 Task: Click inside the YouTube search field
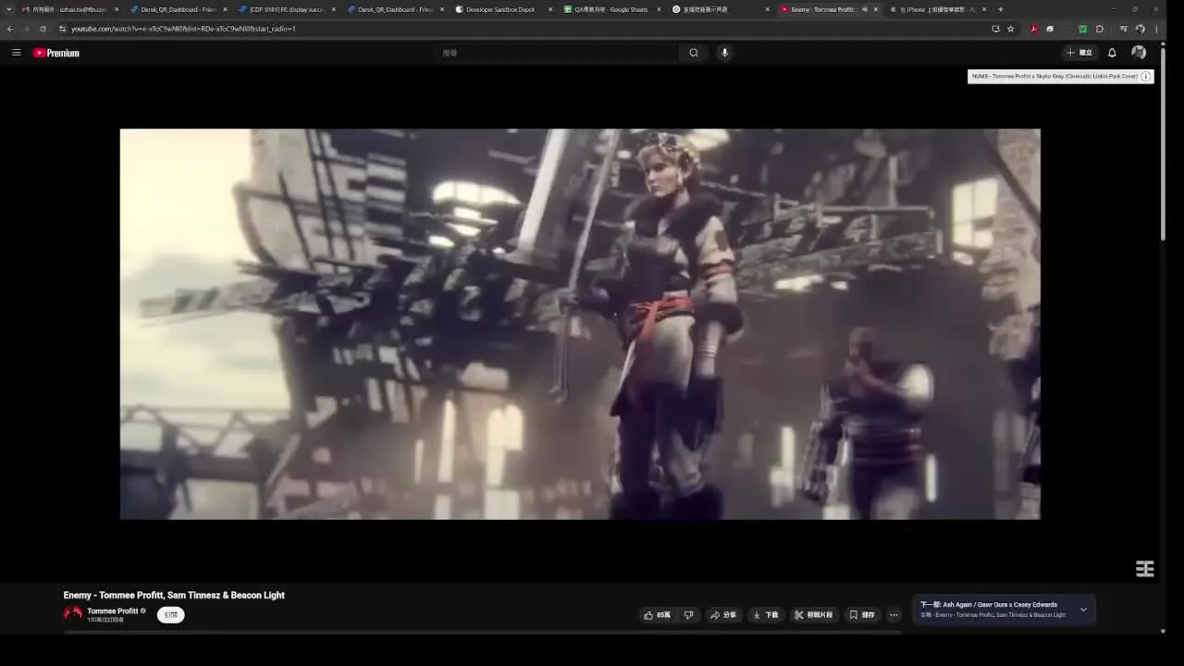[x=555, y=53]
